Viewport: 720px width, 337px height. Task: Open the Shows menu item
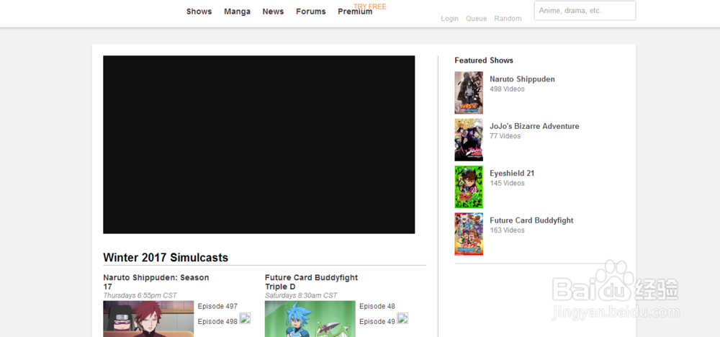point(199,12)
